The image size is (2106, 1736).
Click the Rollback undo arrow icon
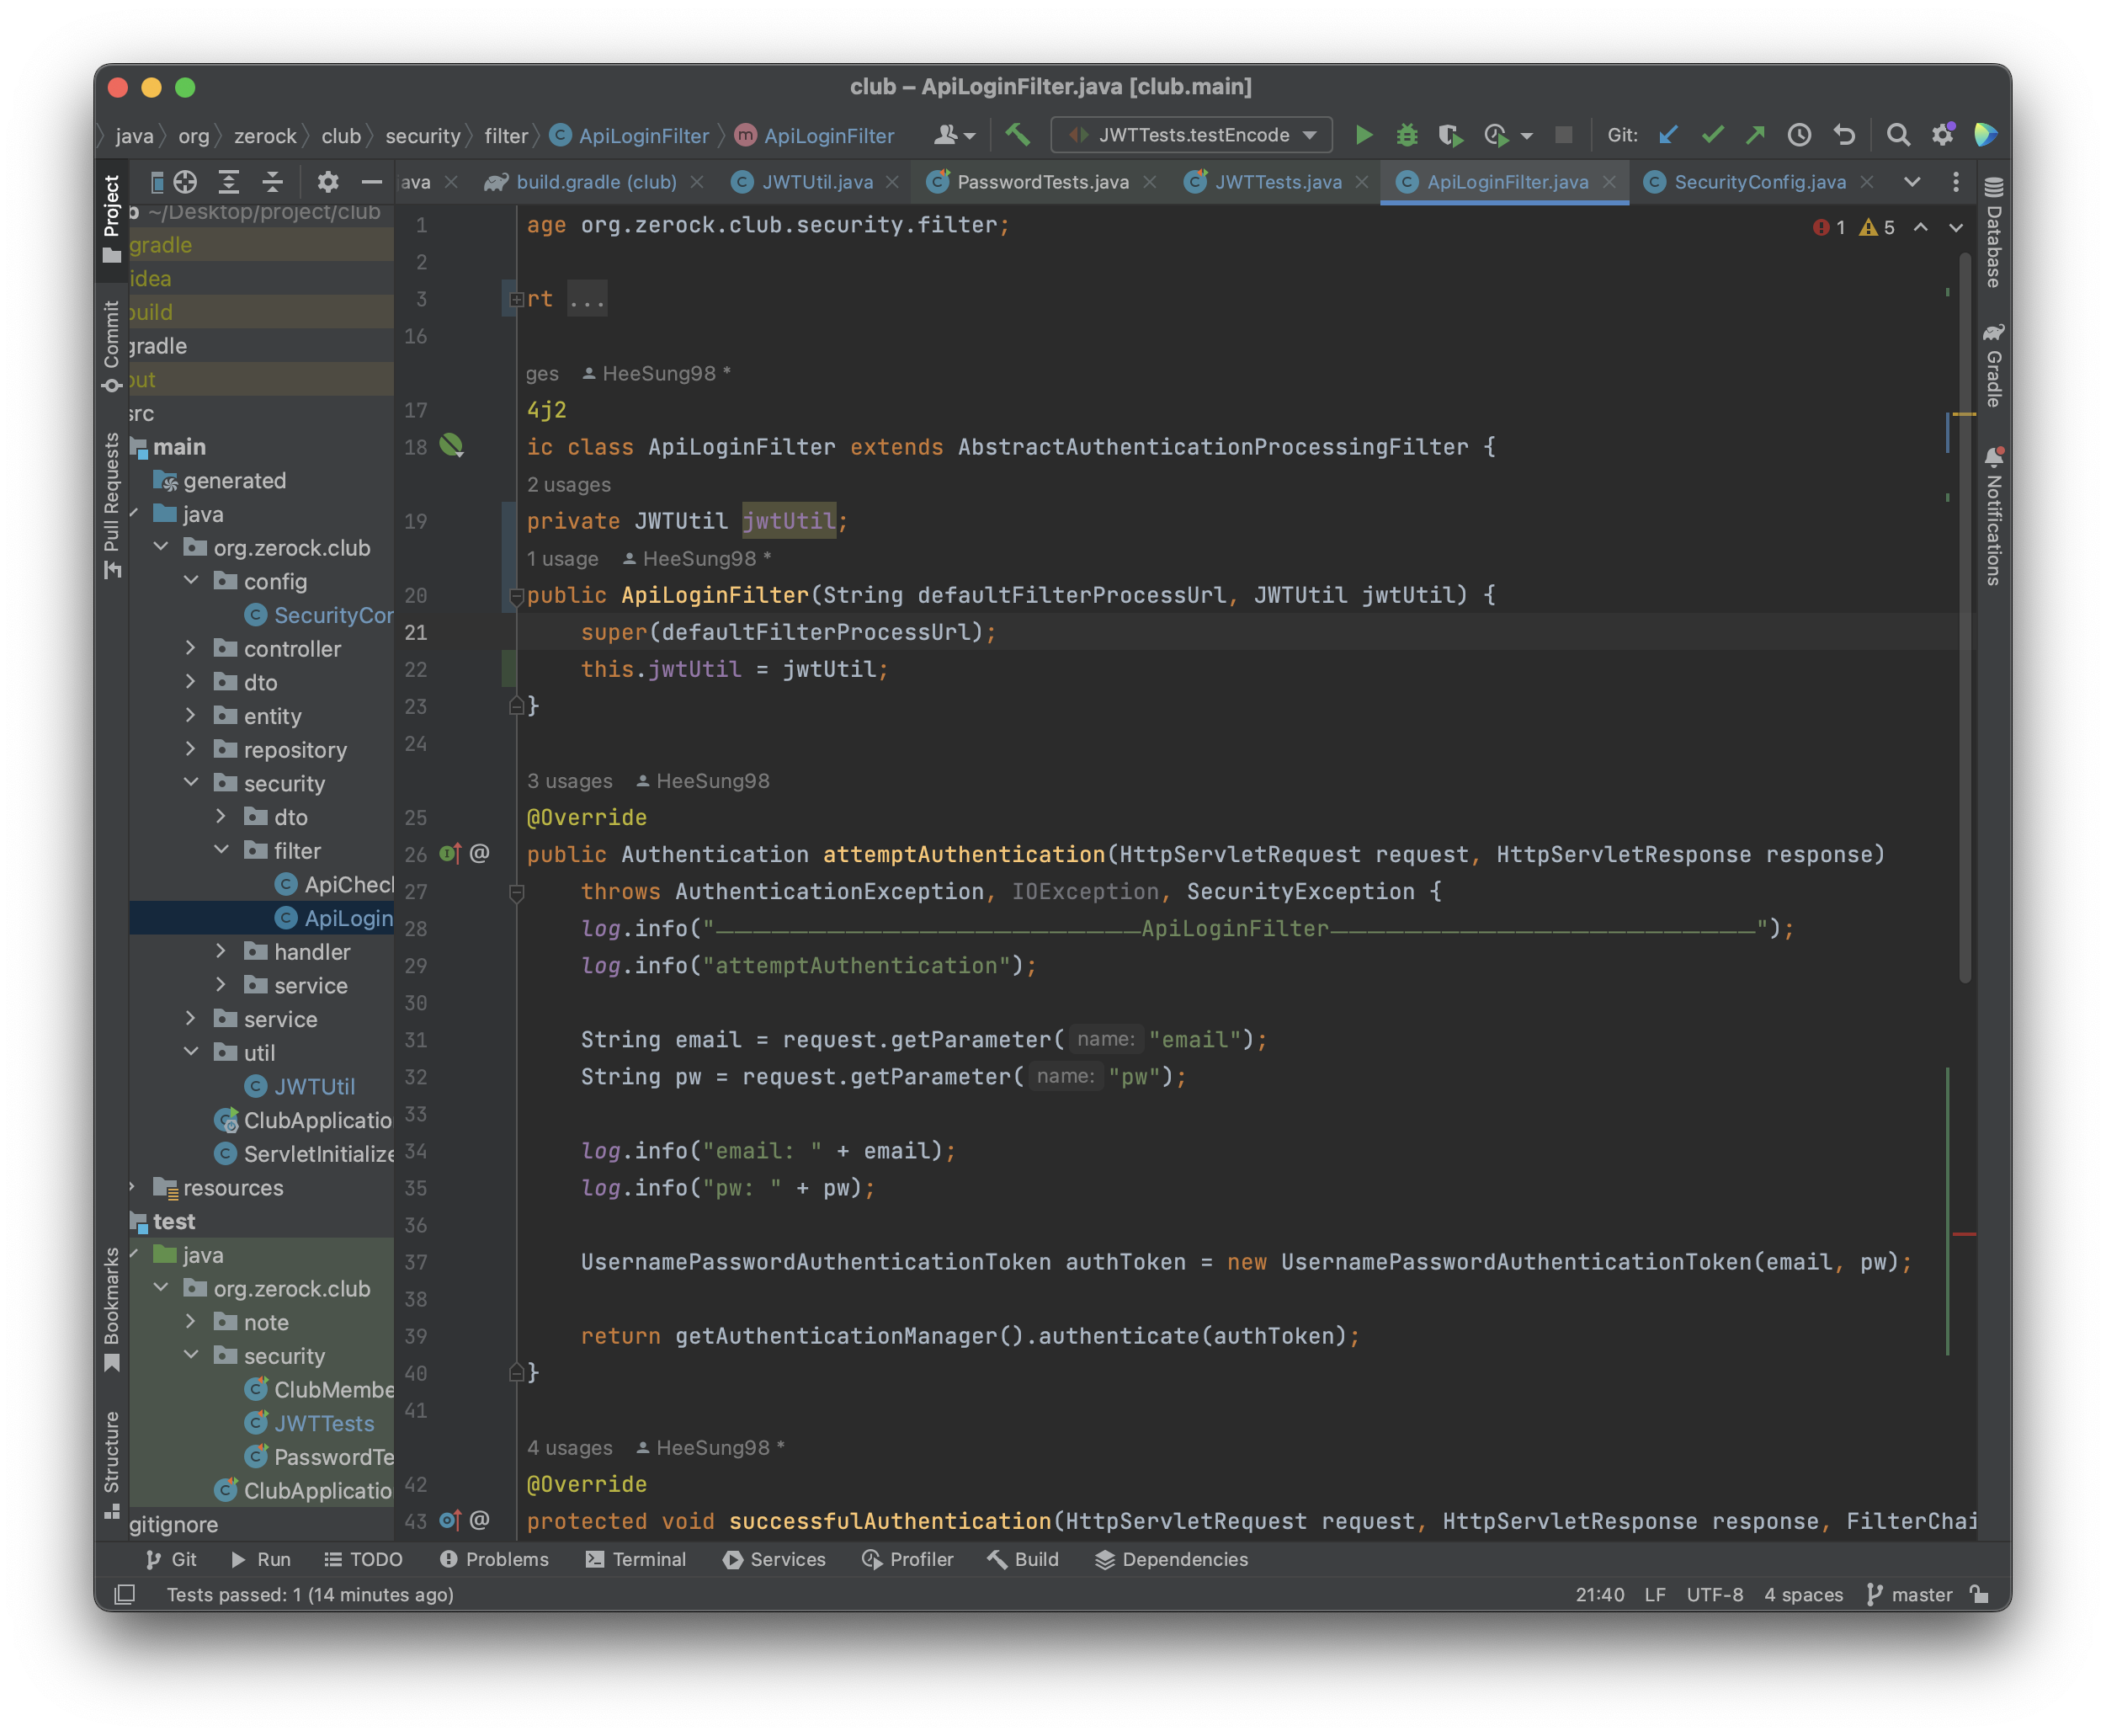pyautogui.click(x=1844, y=135)
